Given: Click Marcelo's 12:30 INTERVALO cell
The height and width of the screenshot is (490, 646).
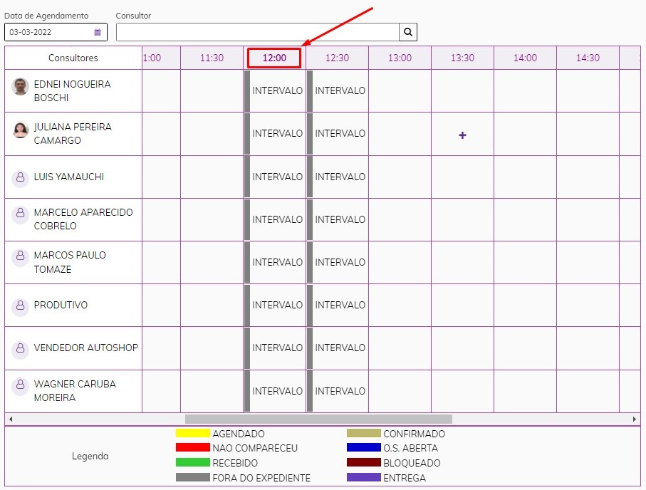Looking at the screenshot, I should [338, 219].
